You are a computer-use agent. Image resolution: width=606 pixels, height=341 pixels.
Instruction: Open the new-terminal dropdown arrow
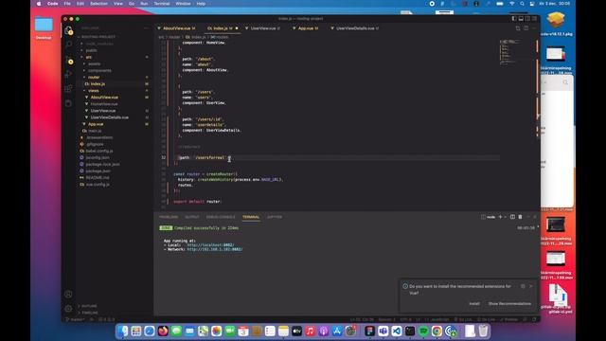[x=505, y=217]
